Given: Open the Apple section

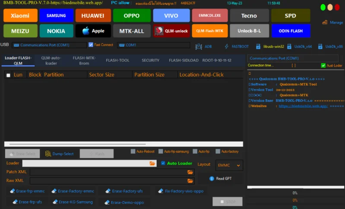Looking at the screenshot, I should tap(93, 31).
